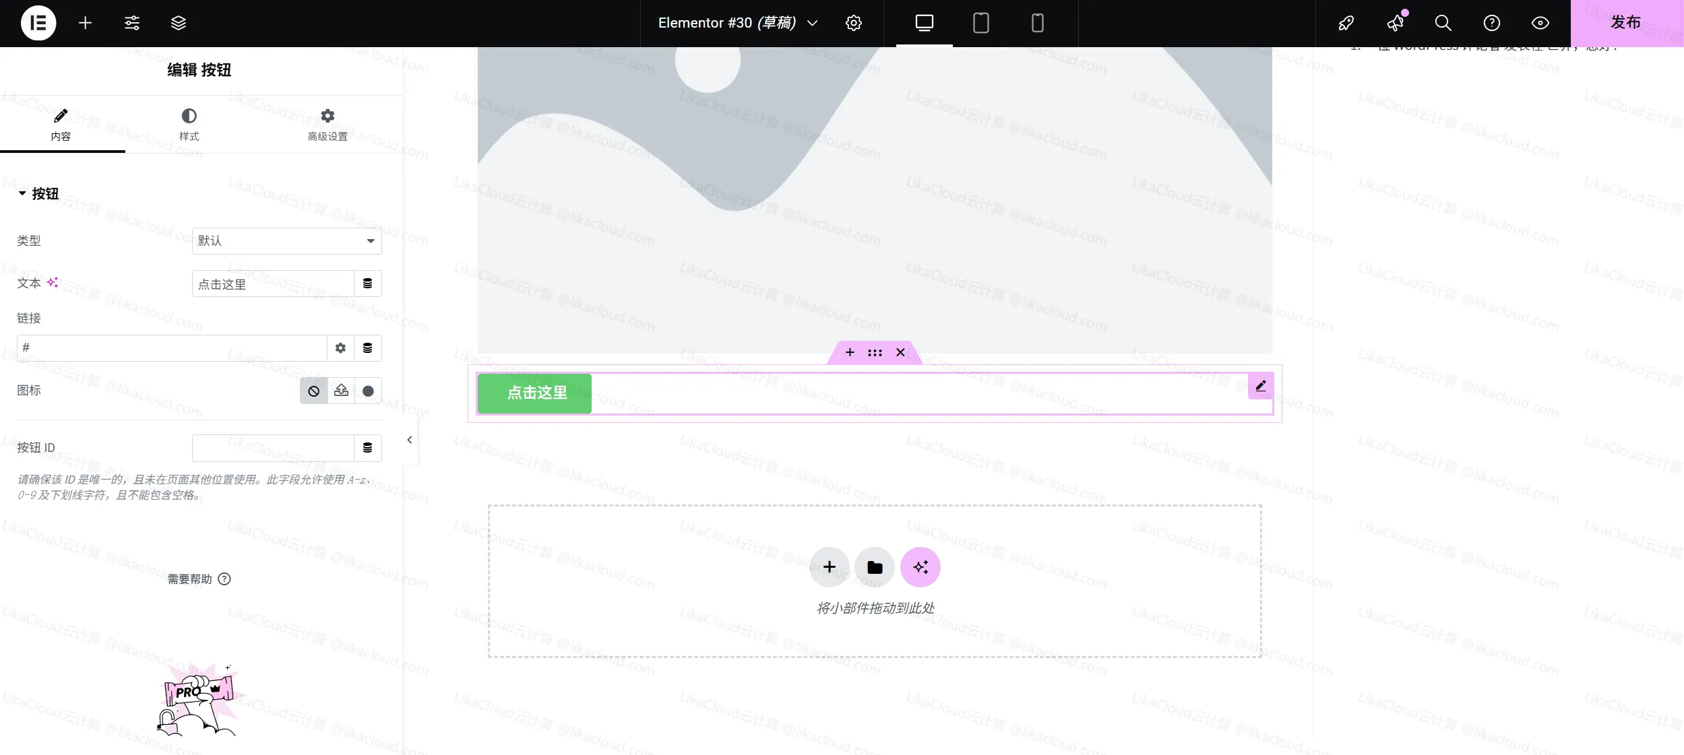Switch to the 高级设置 tab
Screen dimensions: 1684x755
[327, 125]
